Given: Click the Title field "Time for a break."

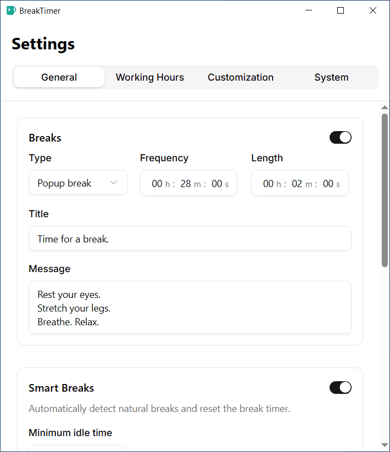Looking at the screenshot, I should [x=190, y=239].
